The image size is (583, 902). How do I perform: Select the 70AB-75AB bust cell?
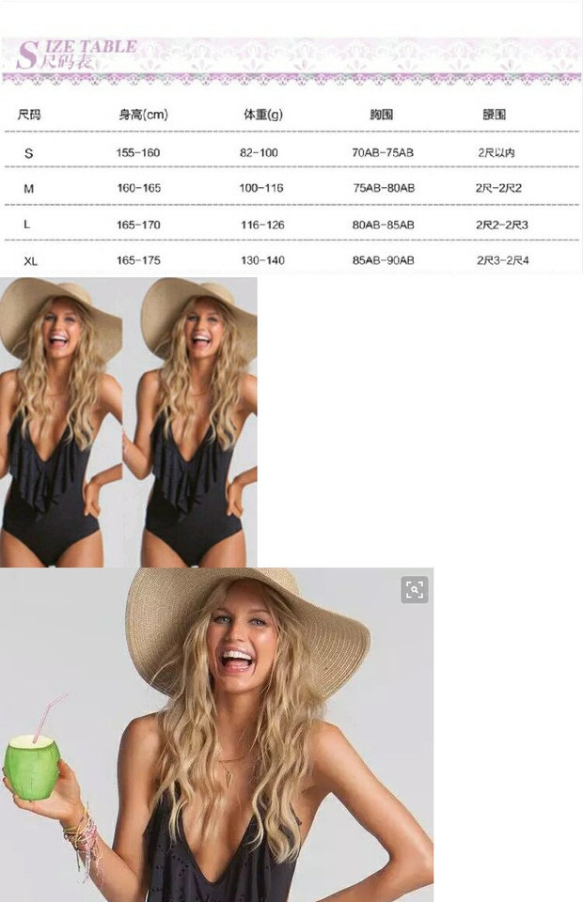pos(383,153)
